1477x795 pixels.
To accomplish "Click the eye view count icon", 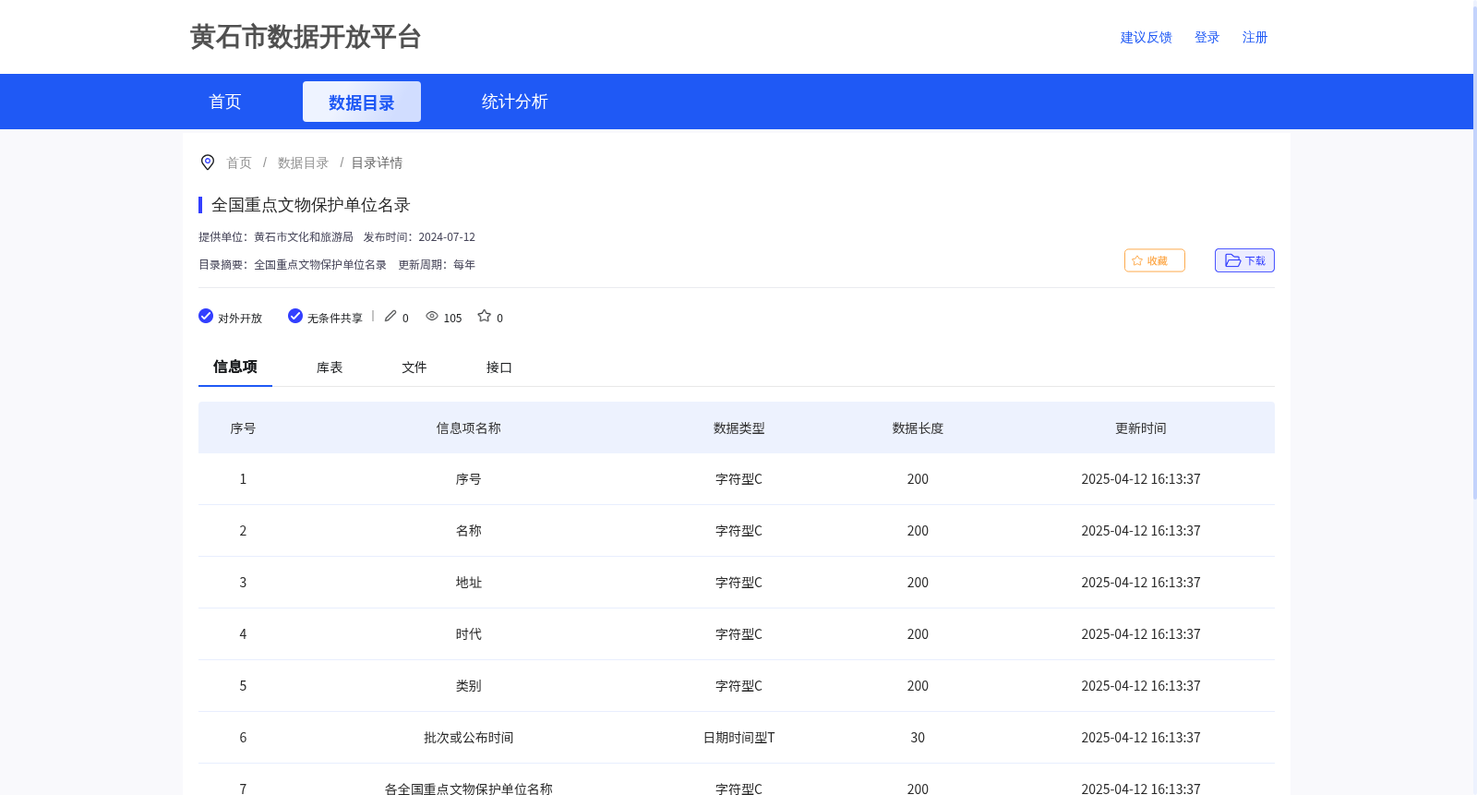I will (432, 316).
